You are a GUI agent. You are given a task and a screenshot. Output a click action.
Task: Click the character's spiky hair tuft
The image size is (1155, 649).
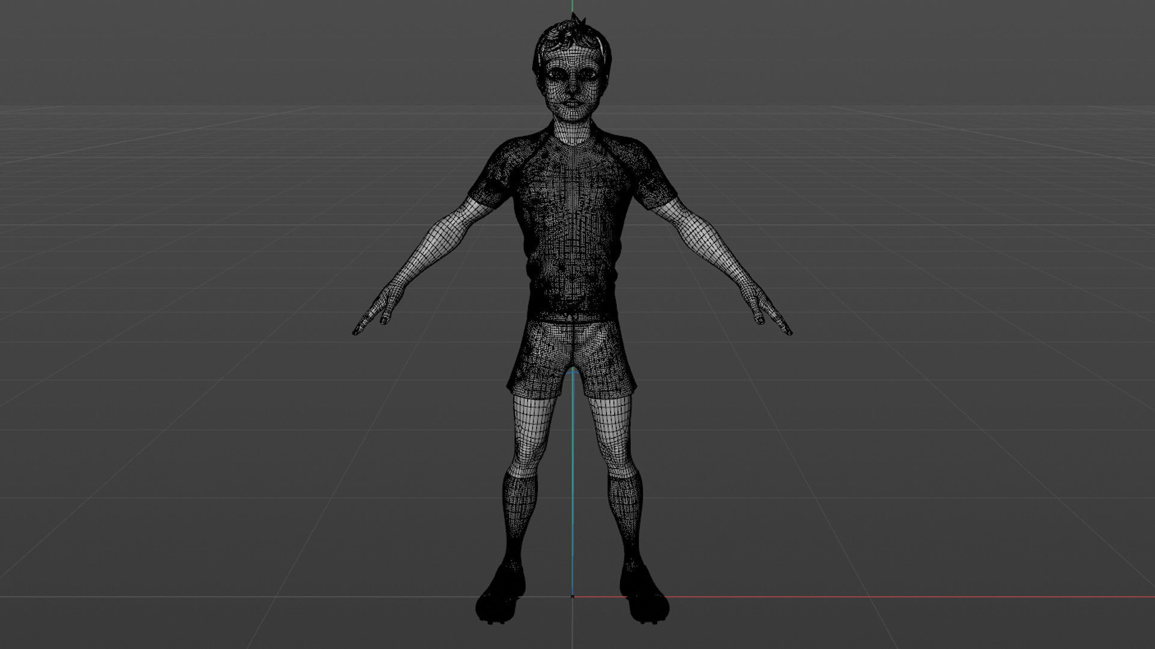coord(579,22)
